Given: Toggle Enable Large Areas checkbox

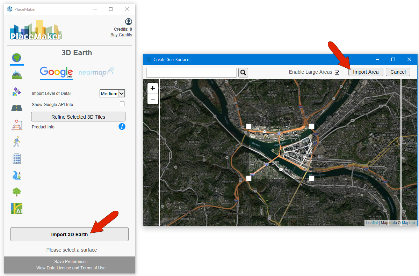Looking at the screenshot, I should click(337, 72).
